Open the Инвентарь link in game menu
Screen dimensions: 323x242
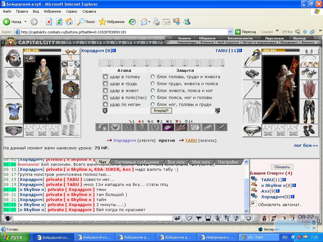coord(187,43)
